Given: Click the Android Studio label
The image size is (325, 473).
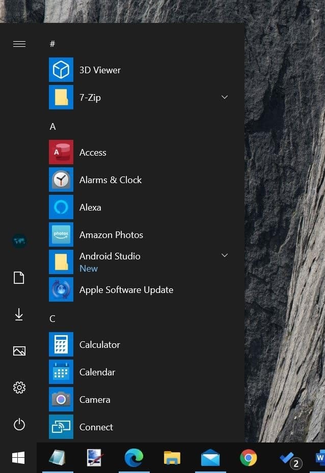Looking at the screenshot, I should point(110,256).
